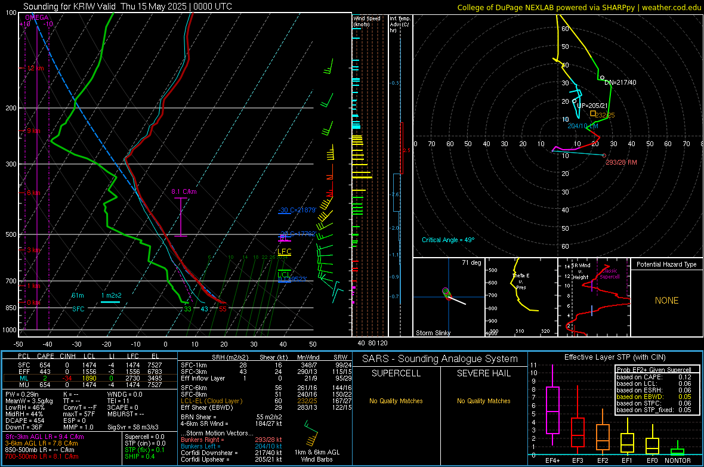Viewport: 704px width, 467px height.
Task: Click the blue "-30 C=21879'" level label
Action: click(x=297, y=210)
